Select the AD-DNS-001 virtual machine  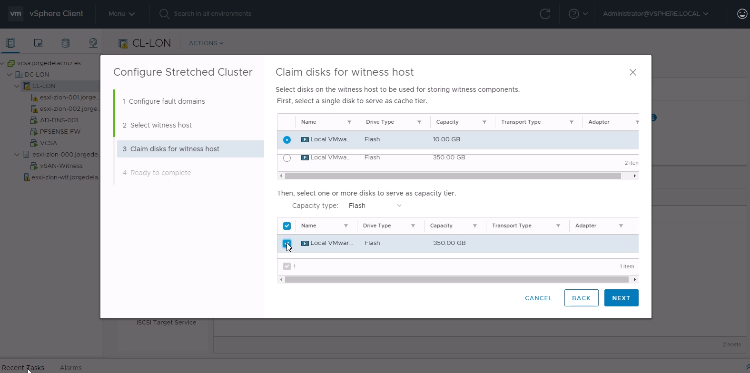click(59, 120)
